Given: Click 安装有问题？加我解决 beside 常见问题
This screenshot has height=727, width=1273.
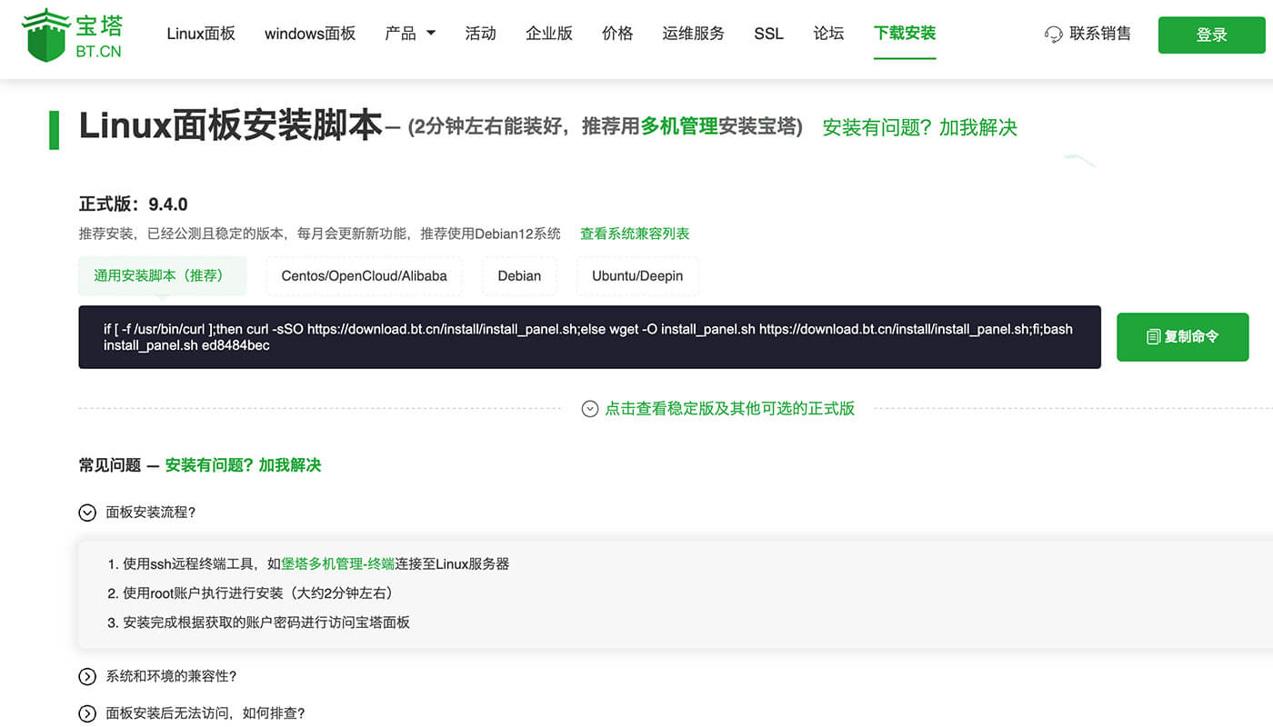Looking at the screenshot, I should [243, 465].
